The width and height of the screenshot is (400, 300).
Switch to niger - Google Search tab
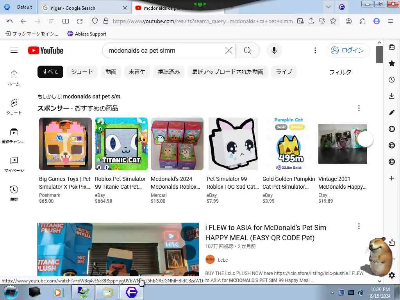click(82, 8)
